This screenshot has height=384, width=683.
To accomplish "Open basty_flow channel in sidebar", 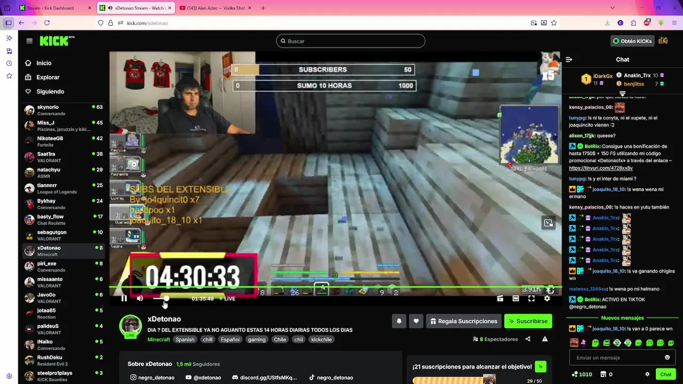I will click(64, 220).
